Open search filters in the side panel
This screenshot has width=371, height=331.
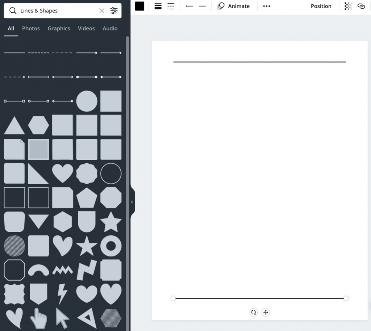click(114, 11)
